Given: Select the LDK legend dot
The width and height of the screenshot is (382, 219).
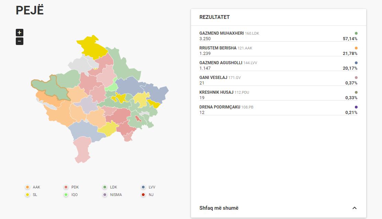Looking at the screenshot, I should 104,187.
